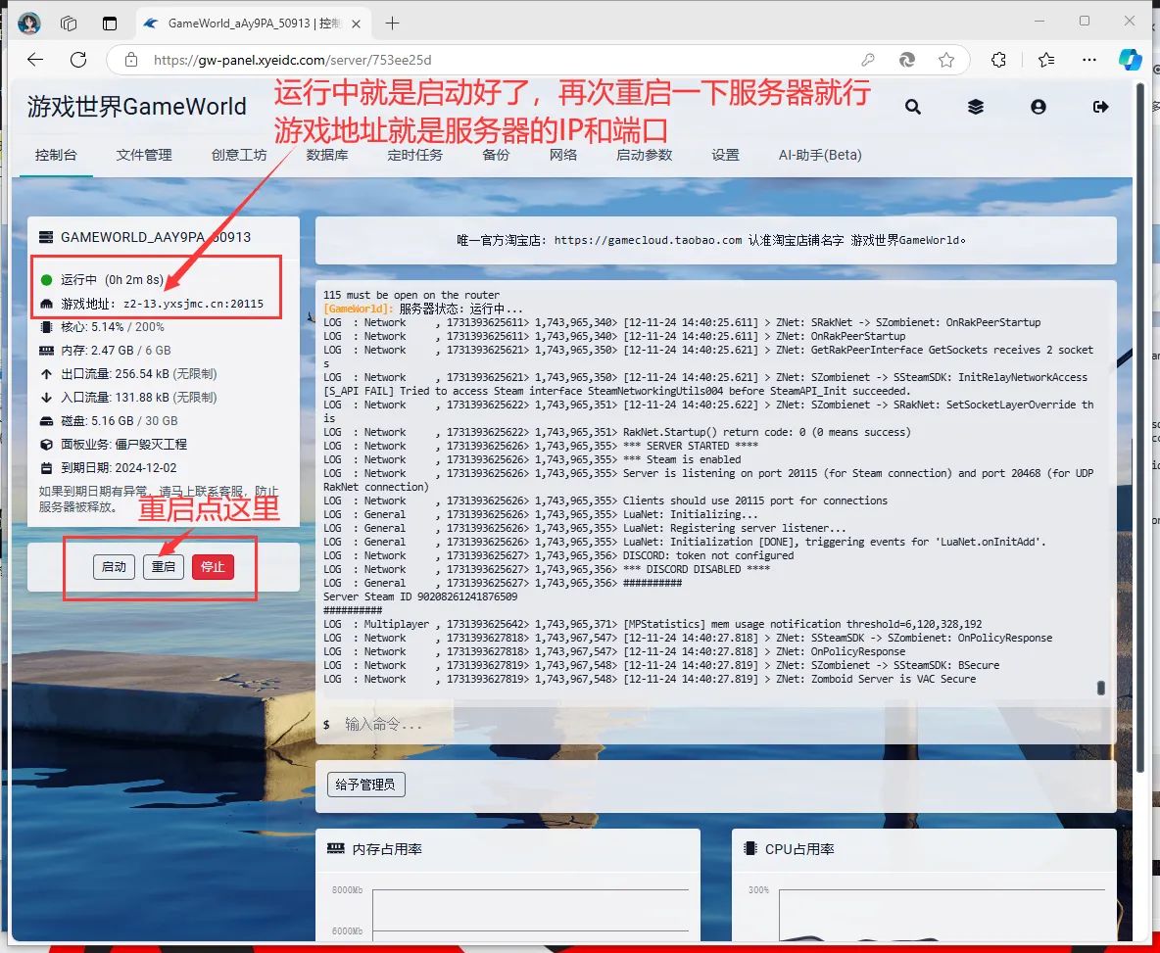
Task: Open the 创意工坊 tab
Action: click(239, 155)
